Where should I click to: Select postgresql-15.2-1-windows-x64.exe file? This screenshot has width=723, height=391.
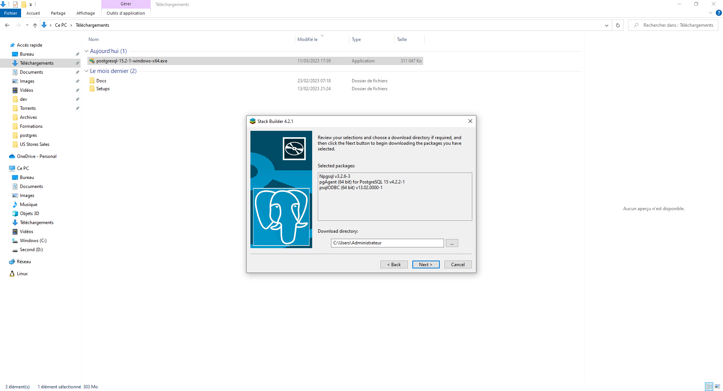[x=255, y=61]
